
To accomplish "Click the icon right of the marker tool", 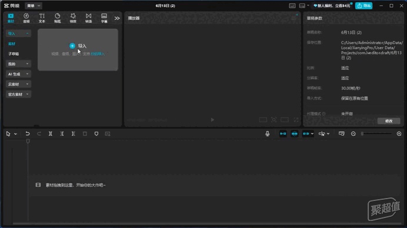I will (108, 134).
